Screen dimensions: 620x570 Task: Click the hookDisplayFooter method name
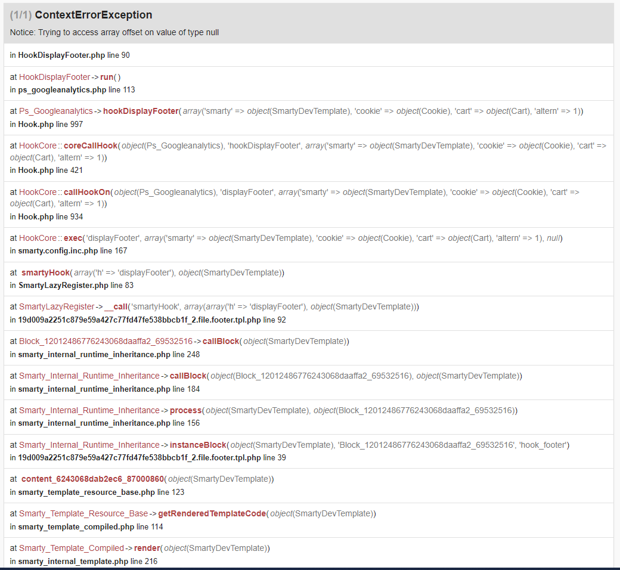141,111
